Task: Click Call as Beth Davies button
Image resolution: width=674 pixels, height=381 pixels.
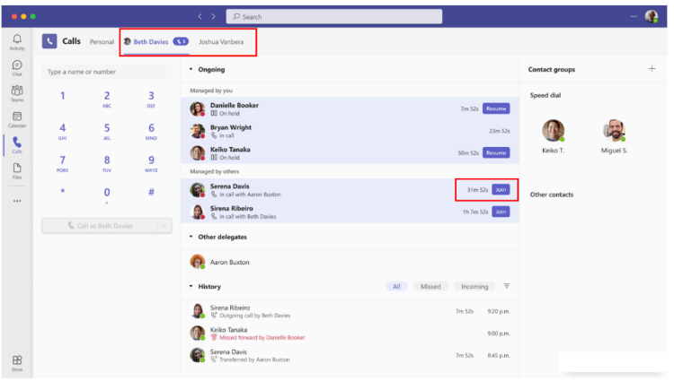Action: coord(100,225)
